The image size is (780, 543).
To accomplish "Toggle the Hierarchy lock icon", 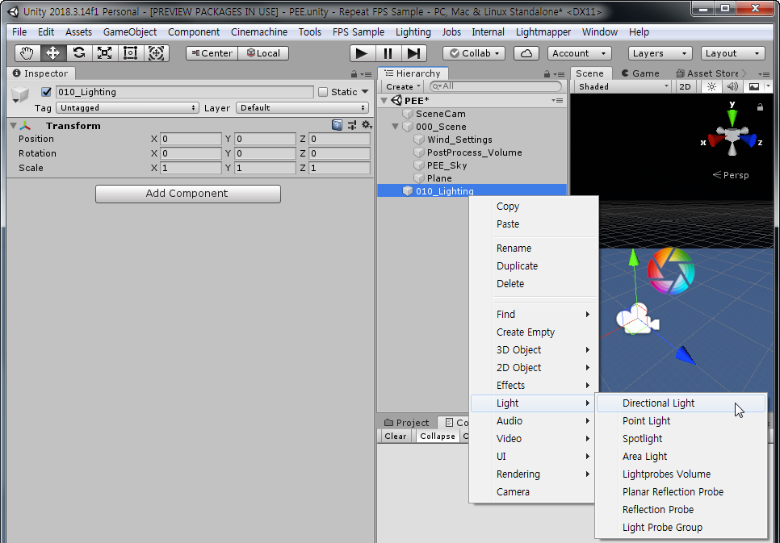I will pyautogui.click(x=547, y=74).
